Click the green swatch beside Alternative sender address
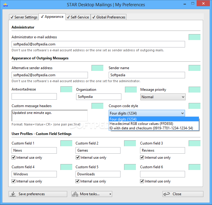 [97, 68]
